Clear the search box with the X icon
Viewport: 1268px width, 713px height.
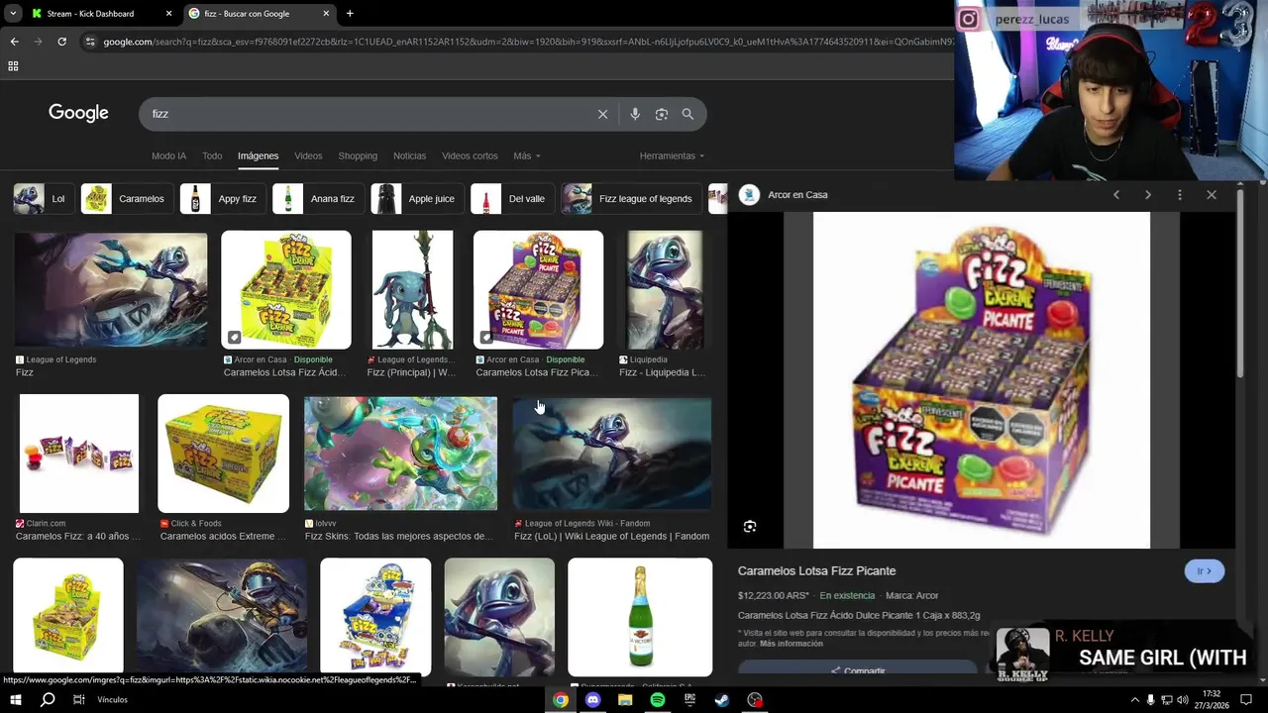tap(602, 114)
